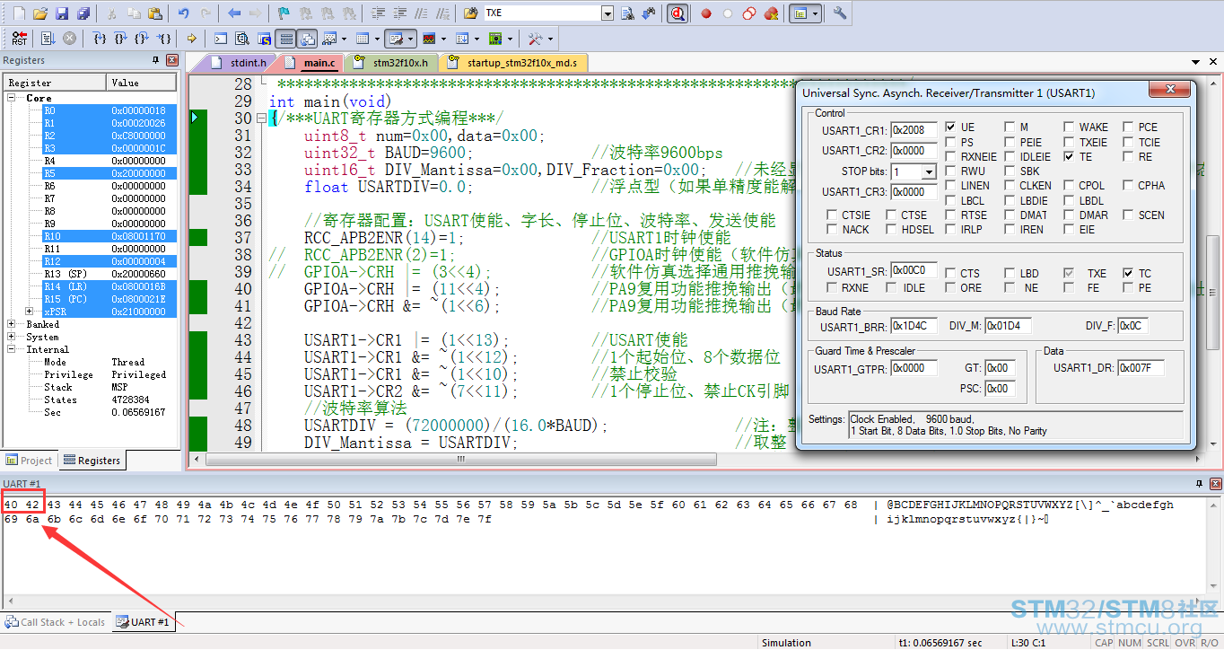
Task: Enable the RXNEIE checkbox
Action: [950, 157]
